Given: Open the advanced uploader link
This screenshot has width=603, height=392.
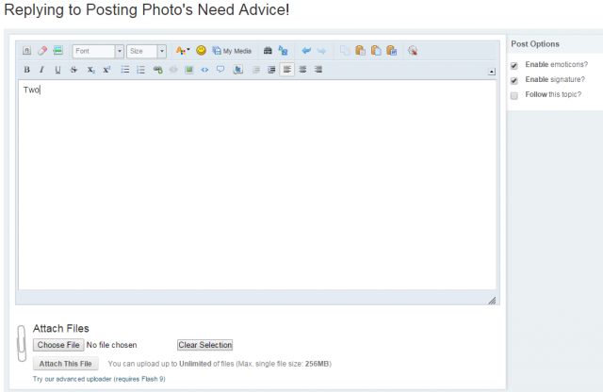Looking at the screenshot, I should click(x=99, y=379).
